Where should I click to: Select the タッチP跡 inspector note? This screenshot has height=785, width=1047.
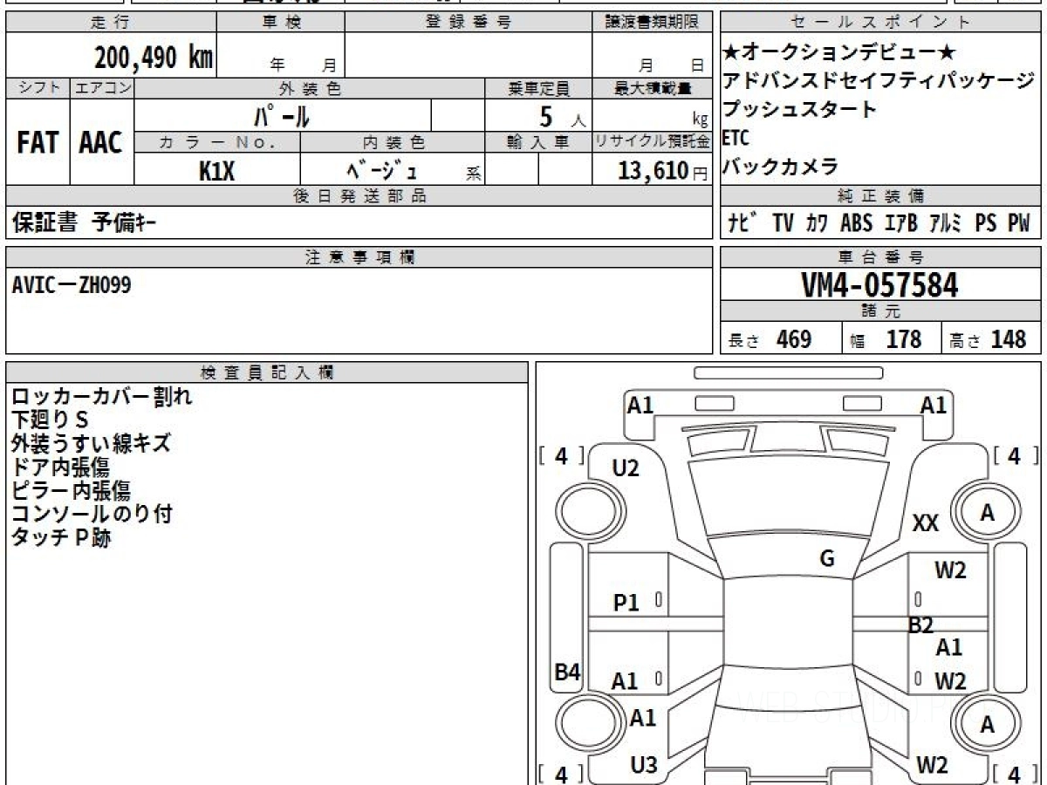point(62,538)
